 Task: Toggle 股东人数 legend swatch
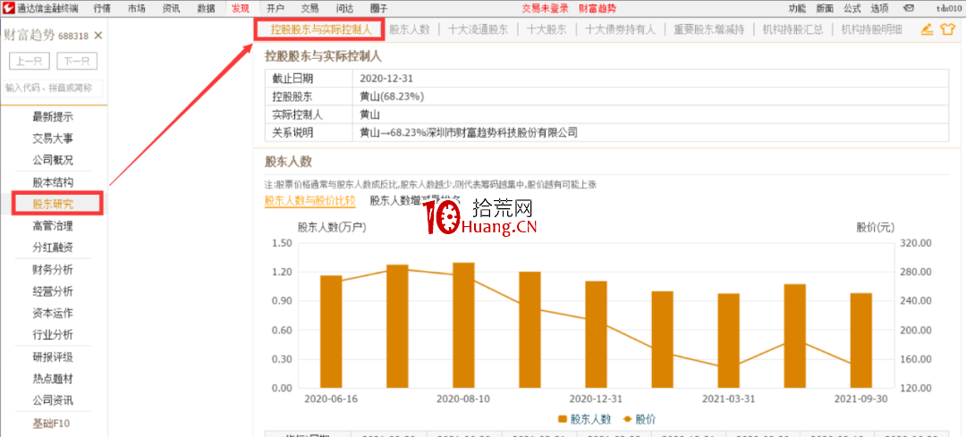click(563, 419)
